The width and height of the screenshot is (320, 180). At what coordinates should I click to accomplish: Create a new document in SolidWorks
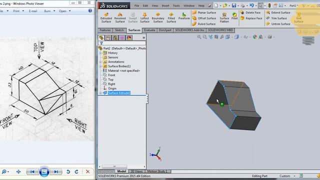[x=216, y=5]
